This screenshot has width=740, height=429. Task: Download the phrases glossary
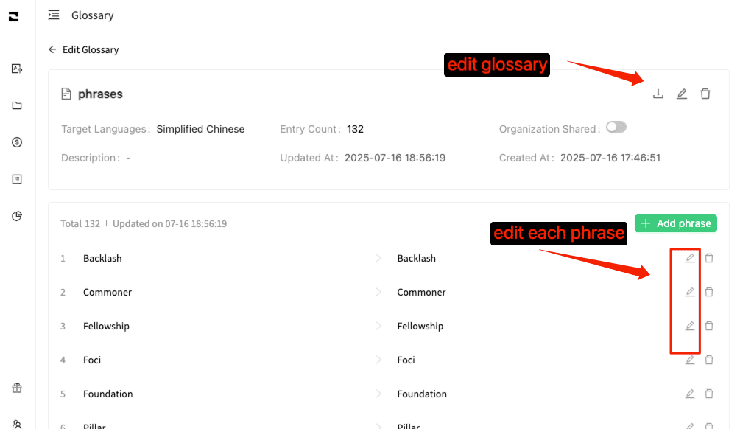click(x=658, y=94)
